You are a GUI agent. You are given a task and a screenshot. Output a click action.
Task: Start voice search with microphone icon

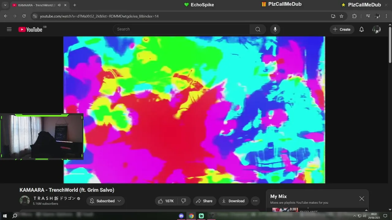(275, 29)
